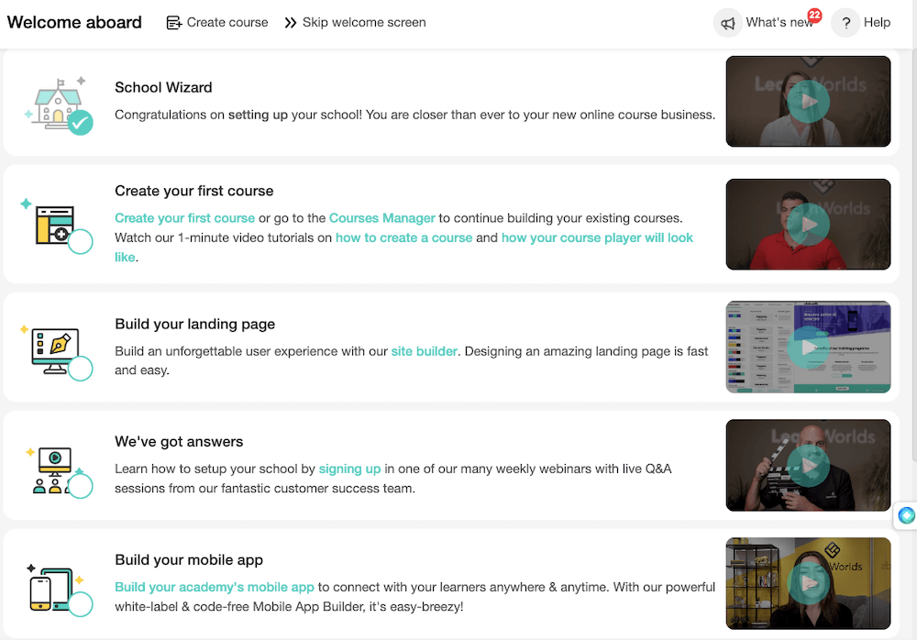
Task: Play the School Wizard video
Action: coord(808,101)
